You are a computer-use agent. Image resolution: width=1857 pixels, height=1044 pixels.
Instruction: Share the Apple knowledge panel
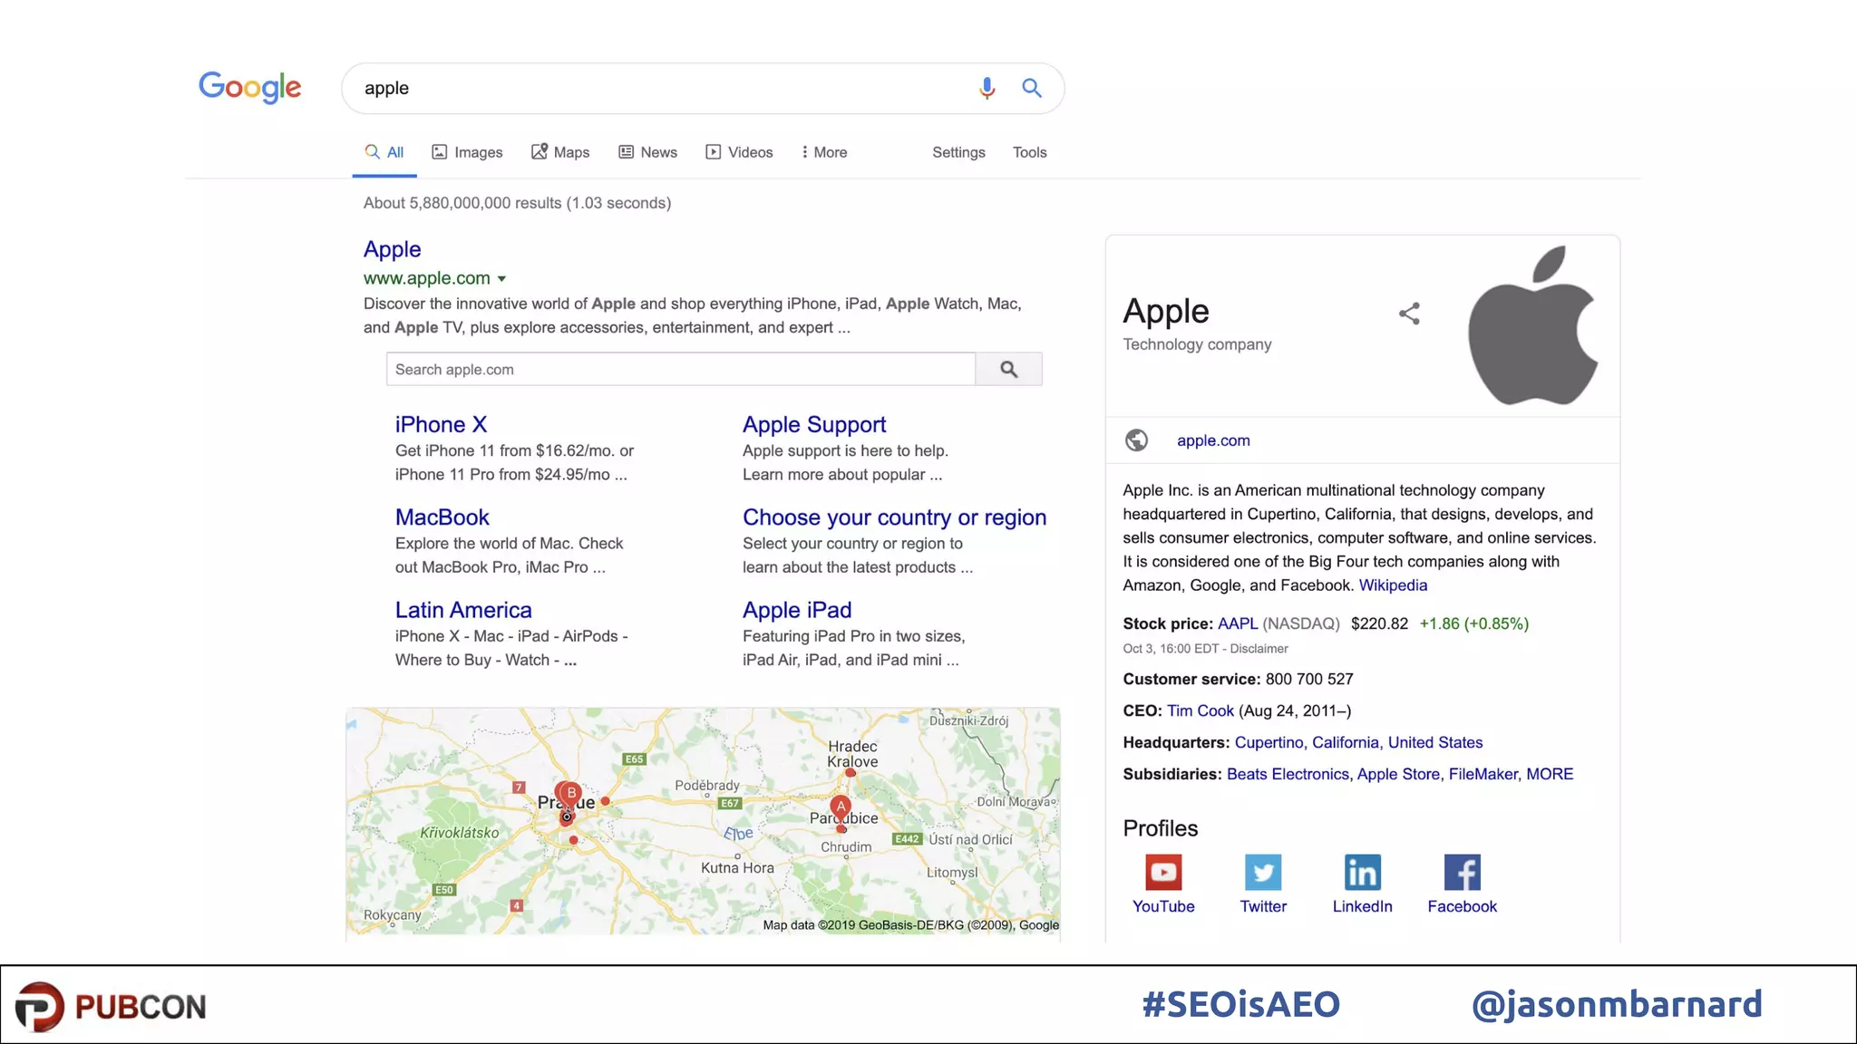pos(1409,314)
